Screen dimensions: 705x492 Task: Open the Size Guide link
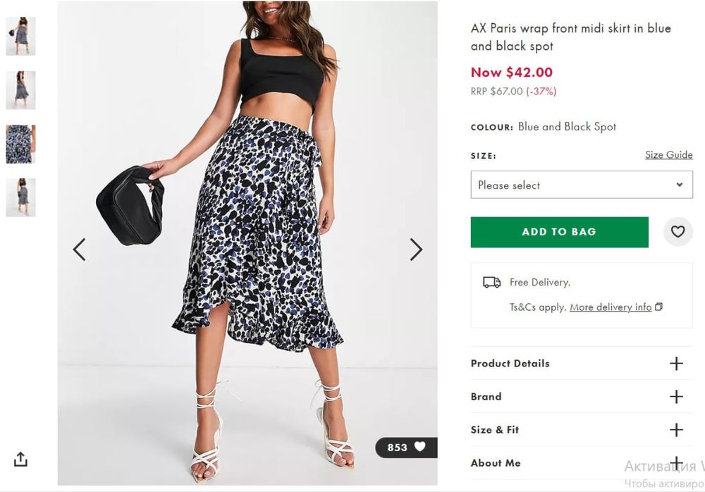pos(668,155)
